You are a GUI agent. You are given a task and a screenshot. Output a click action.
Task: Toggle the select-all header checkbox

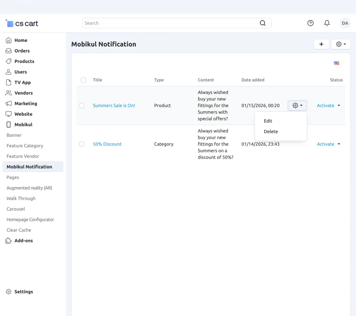pyautogui.click(x=83, y=80)
